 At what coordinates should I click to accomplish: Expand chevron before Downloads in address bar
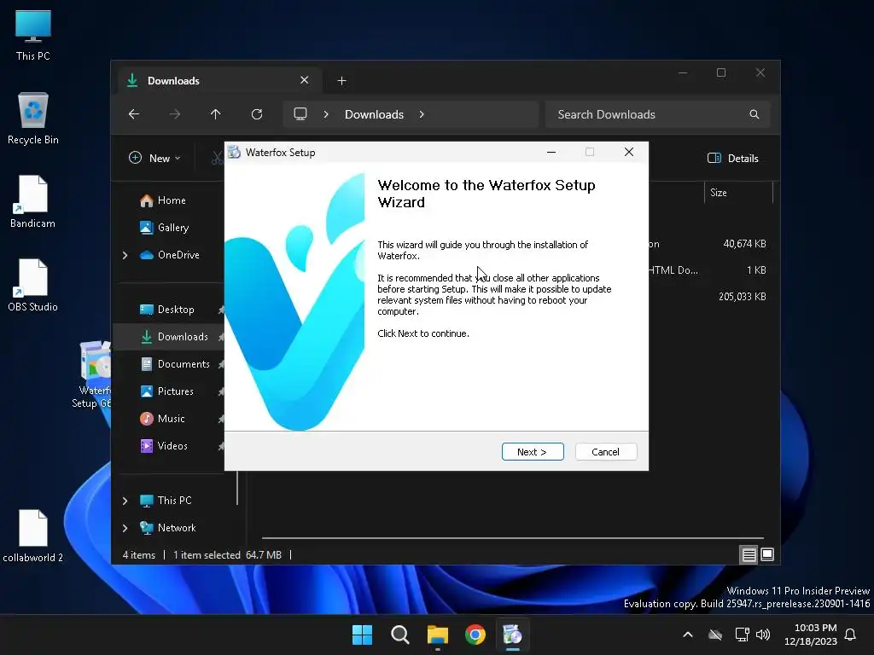click(326, 114)
